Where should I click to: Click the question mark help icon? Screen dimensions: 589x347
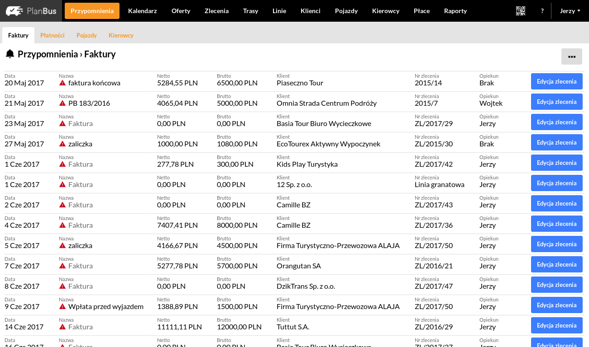(542, 11)
